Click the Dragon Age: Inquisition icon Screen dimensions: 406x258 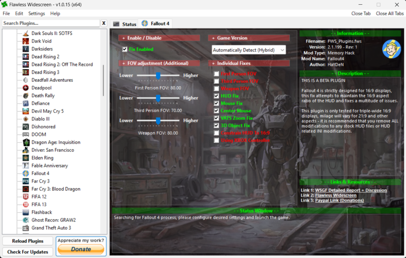coord(26,142)
